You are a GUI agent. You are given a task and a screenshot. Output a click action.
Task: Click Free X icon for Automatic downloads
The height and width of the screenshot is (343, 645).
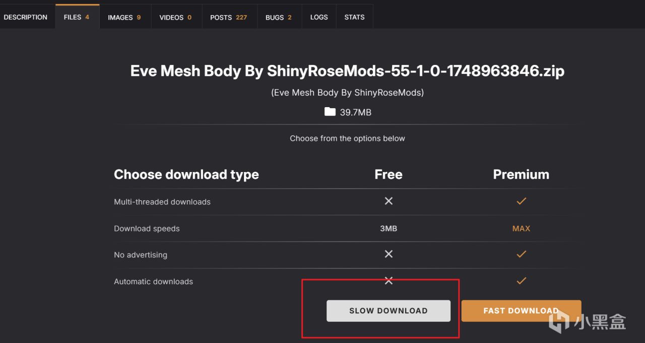click(389, 281)
